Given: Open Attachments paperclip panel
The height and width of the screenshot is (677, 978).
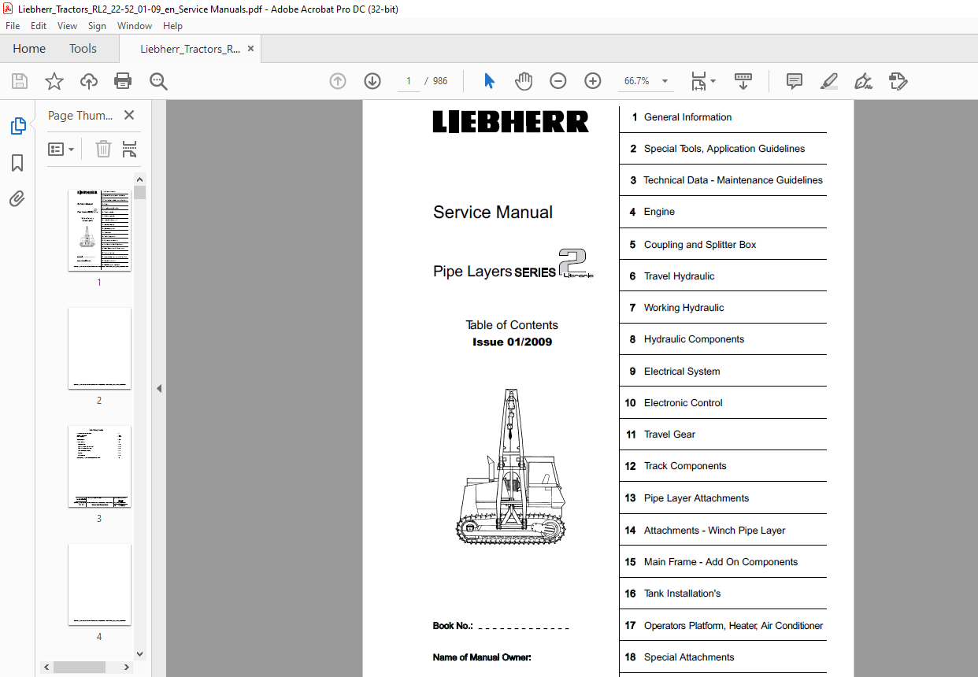Looking at the screenshot, I should (x=17, y=198).
